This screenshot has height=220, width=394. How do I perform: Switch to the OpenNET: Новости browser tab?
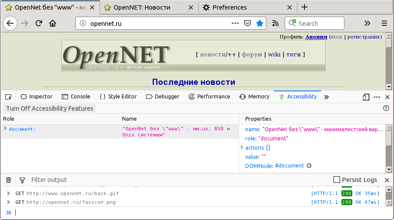click(x=145, y=7)
